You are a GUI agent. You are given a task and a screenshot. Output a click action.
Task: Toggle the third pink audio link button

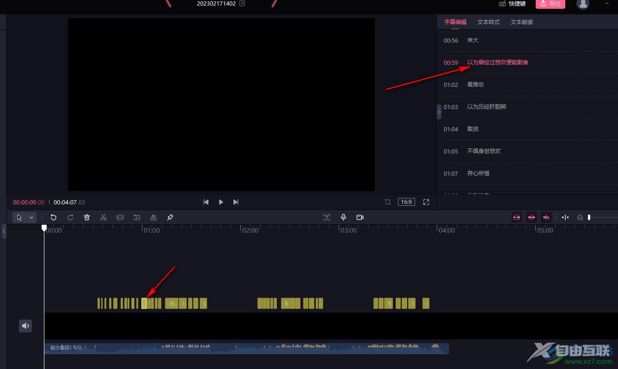(x=546, y=217)
